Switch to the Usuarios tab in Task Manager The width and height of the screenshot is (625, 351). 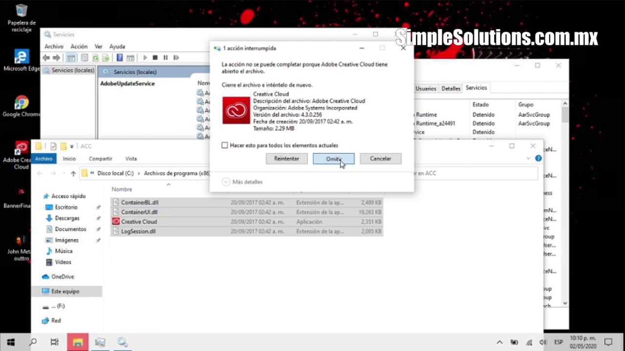click(426, 89)
